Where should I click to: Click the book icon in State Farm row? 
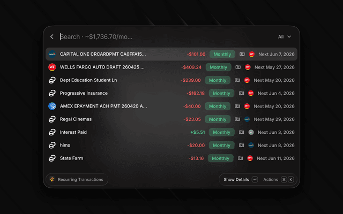coord(241,158)
